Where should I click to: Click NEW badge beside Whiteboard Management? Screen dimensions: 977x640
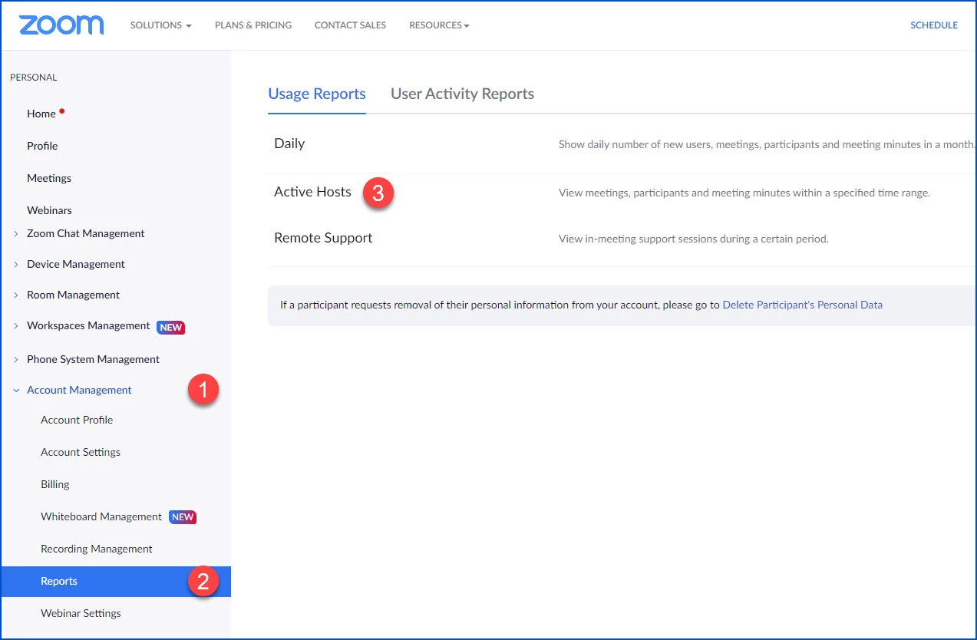(x=183, y=517)
